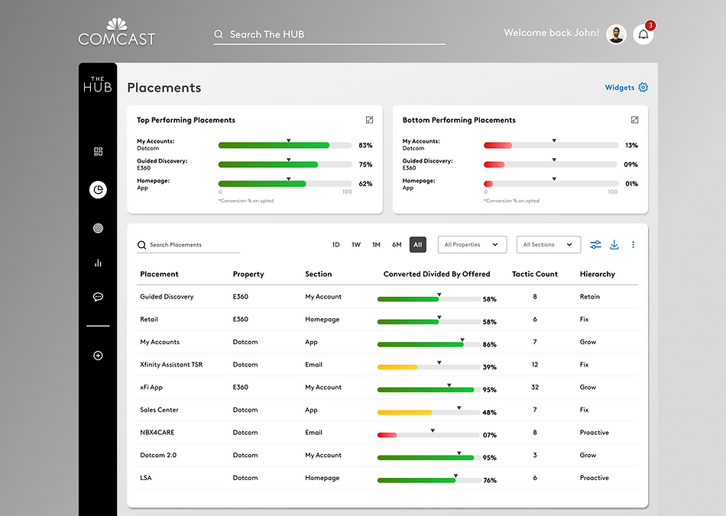Expand Top Performing Placements widget
Image resolution: width=726 pixels, height=516 pixels.
tap(369, 120)
